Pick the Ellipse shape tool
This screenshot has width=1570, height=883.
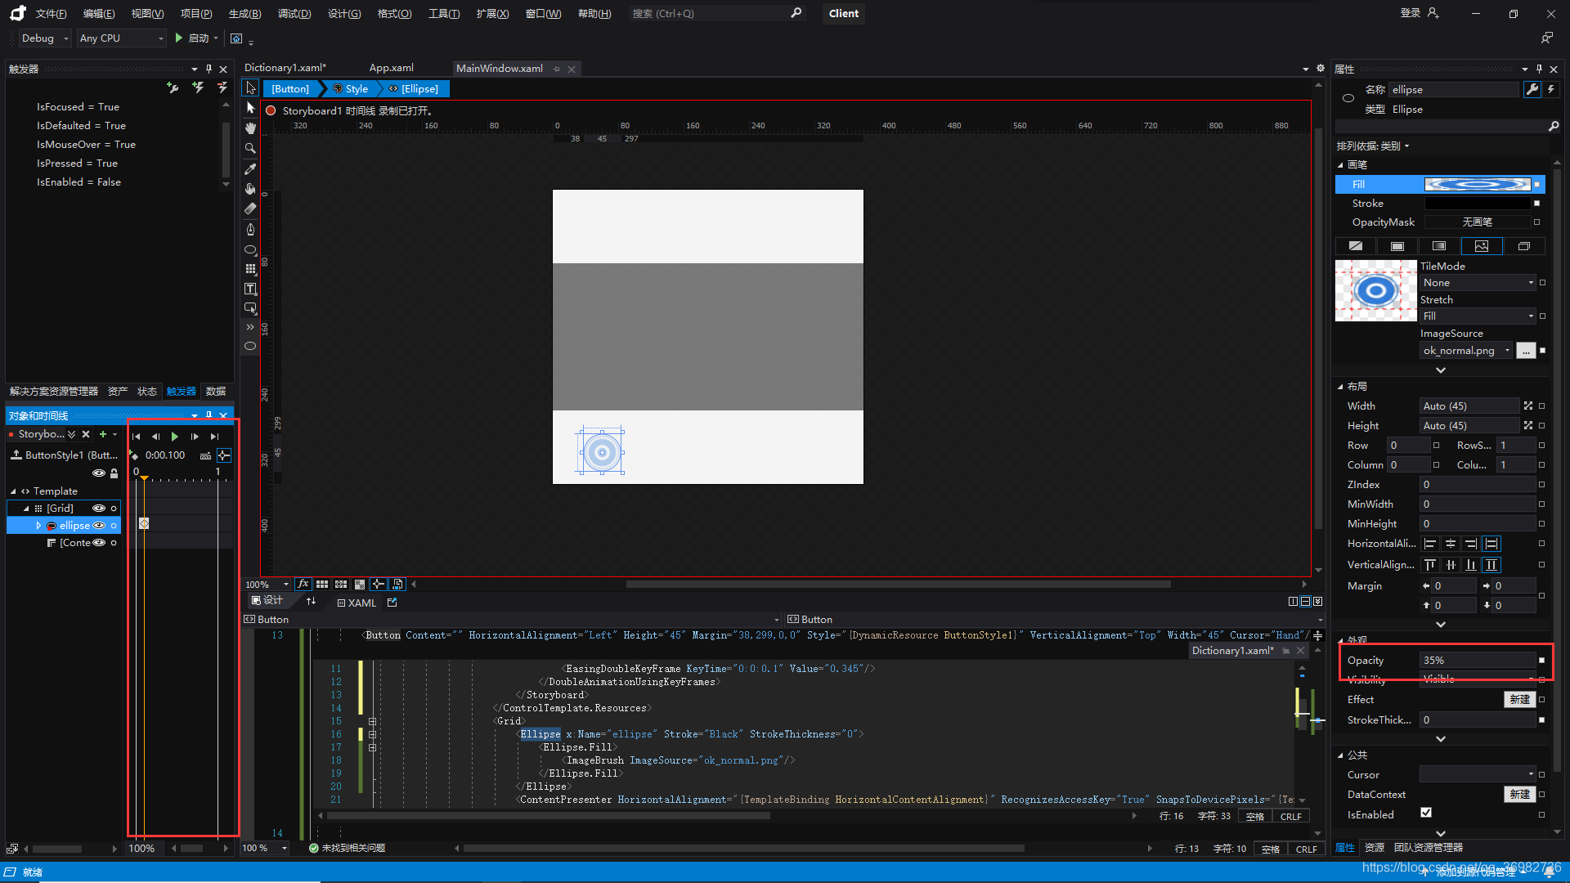250,249
